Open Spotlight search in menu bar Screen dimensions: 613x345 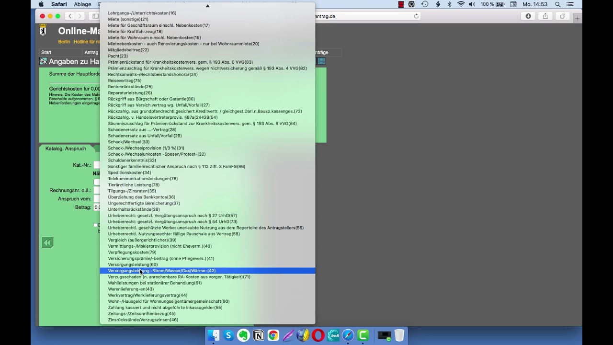[557, 4]
